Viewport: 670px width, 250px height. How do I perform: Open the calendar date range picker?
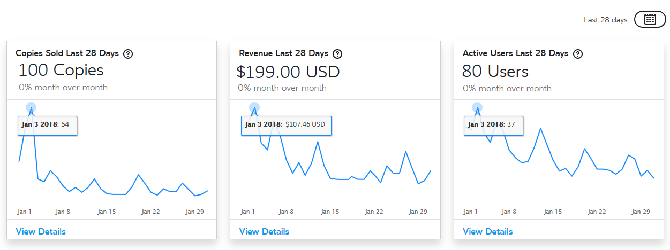(650, 20)
